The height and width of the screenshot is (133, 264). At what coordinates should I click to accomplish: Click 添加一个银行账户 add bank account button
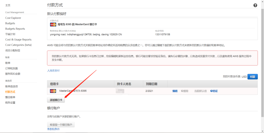pyautogui.click(x=61, y=125)
